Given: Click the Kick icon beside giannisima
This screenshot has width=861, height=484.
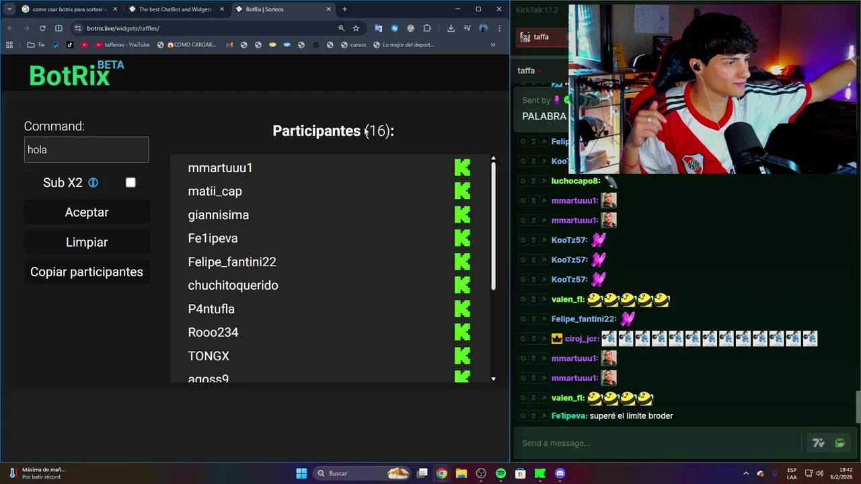Looking at the screenshot, I should pyautogui.click(x=462, y=215).
